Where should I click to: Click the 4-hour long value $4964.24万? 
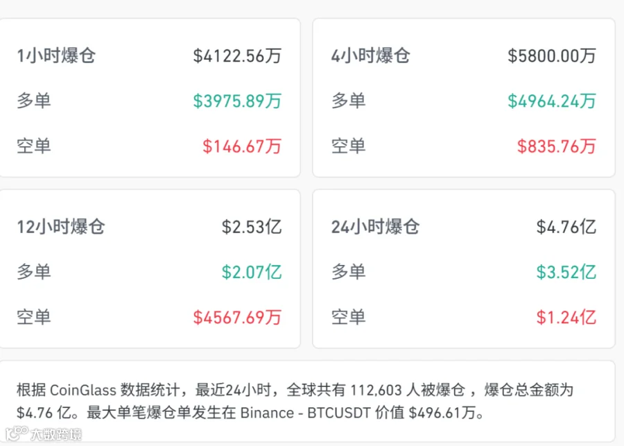552,101
